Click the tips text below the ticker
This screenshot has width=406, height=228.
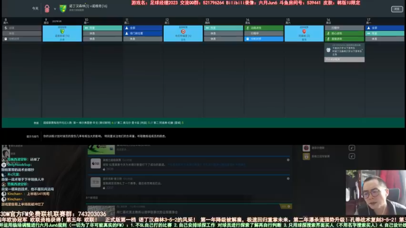click(x=105, y=136)
